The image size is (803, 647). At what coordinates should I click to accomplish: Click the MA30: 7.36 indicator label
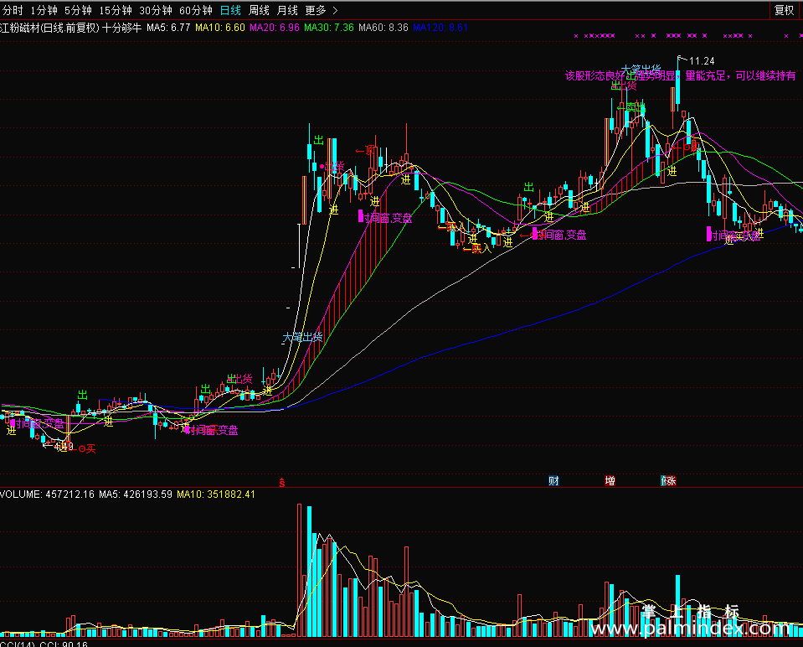point(329,28)
